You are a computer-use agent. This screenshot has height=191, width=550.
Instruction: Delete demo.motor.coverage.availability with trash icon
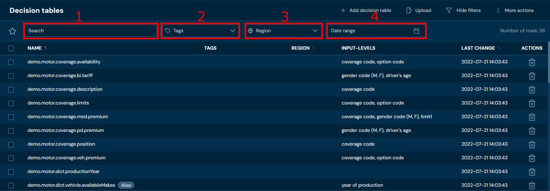tap(532, 62)
